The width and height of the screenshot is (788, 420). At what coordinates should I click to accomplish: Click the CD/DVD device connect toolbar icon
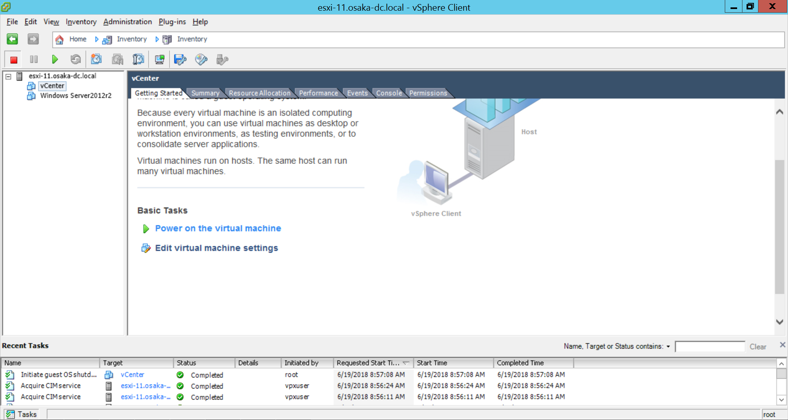tap(201, 60)
